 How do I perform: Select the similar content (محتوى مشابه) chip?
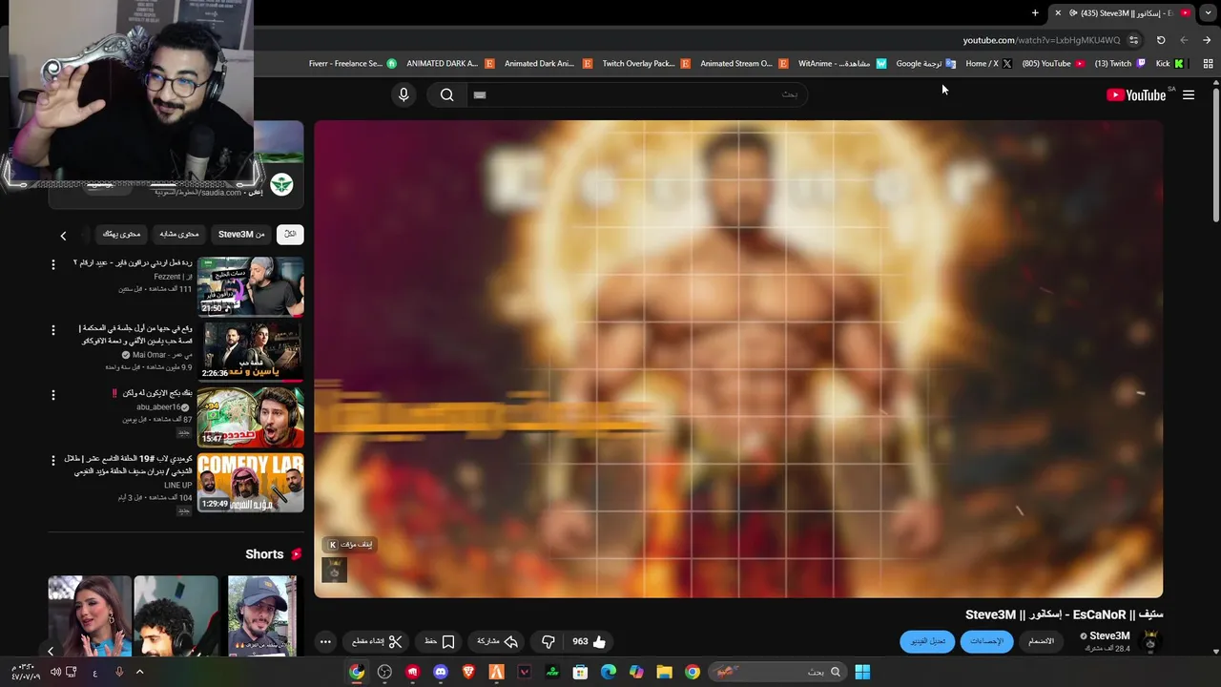pyautogui.click(x=179, y=234)
